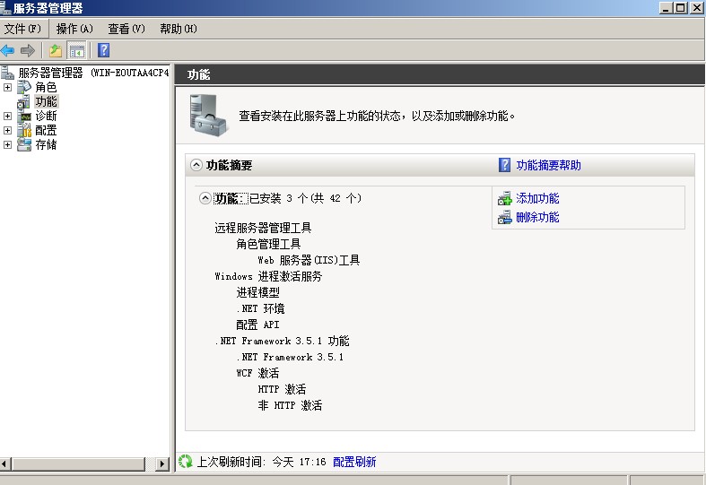Viewport: 706px width, 485px height.
Task: Select 配置 in the left tree
Action: (46, 131)
